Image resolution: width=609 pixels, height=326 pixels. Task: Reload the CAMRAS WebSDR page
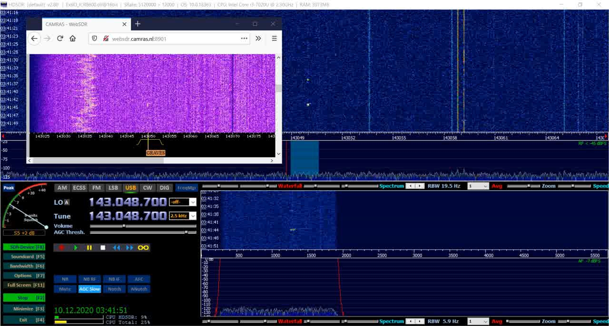60,38
